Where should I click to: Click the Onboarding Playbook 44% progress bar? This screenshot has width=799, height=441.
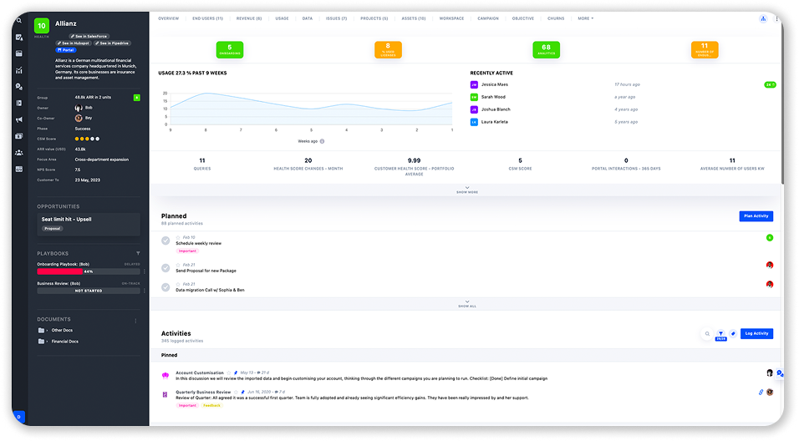click(x=88, y=271)
